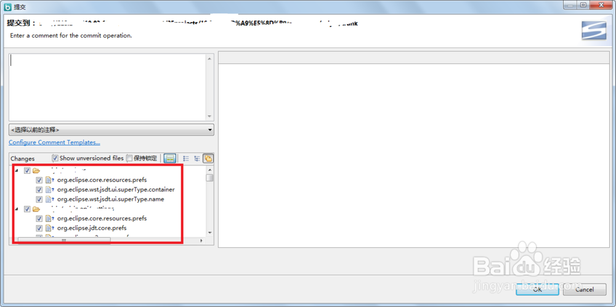Image resolution: width=616 pixels, height=307 pixels.
Task: Select resources.prefs text above jdt.core.prefs
Action: coord(102,219)
